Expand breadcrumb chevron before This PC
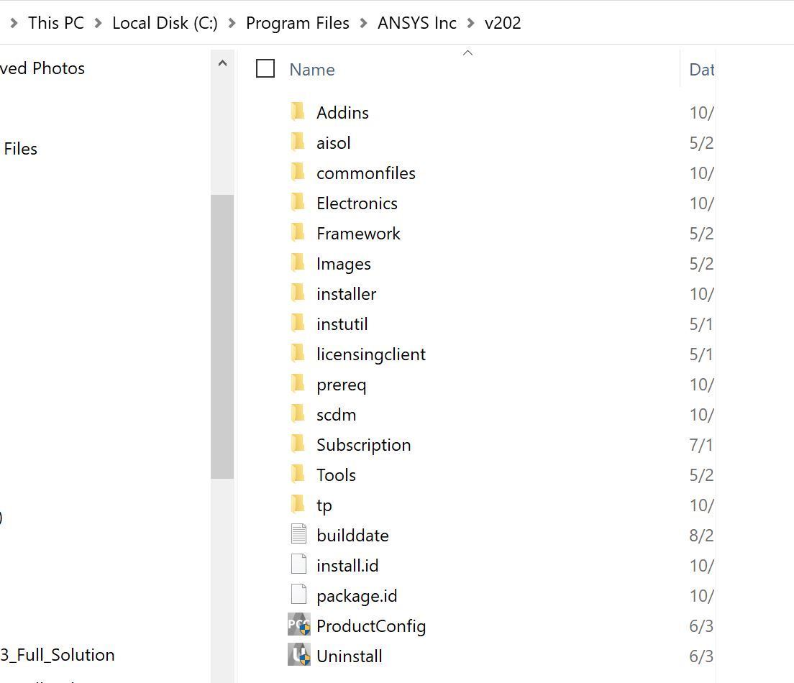The height and width of the screenshot is (683, 794). (14, 23)
